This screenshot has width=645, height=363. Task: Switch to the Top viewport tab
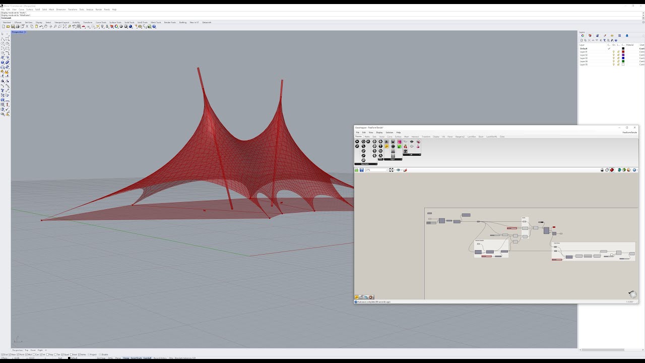(26, 350)
